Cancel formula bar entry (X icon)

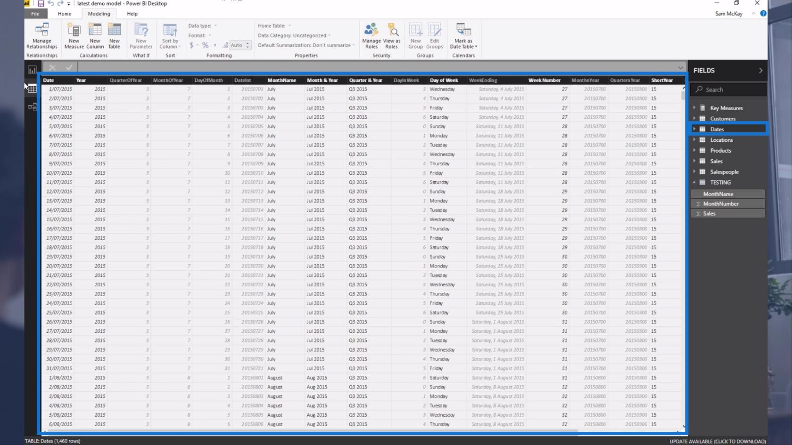click(x=52, y=67)
